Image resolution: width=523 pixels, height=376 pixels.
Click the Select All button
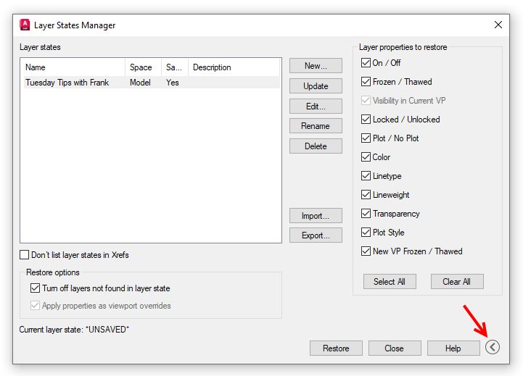click(390, 282)
